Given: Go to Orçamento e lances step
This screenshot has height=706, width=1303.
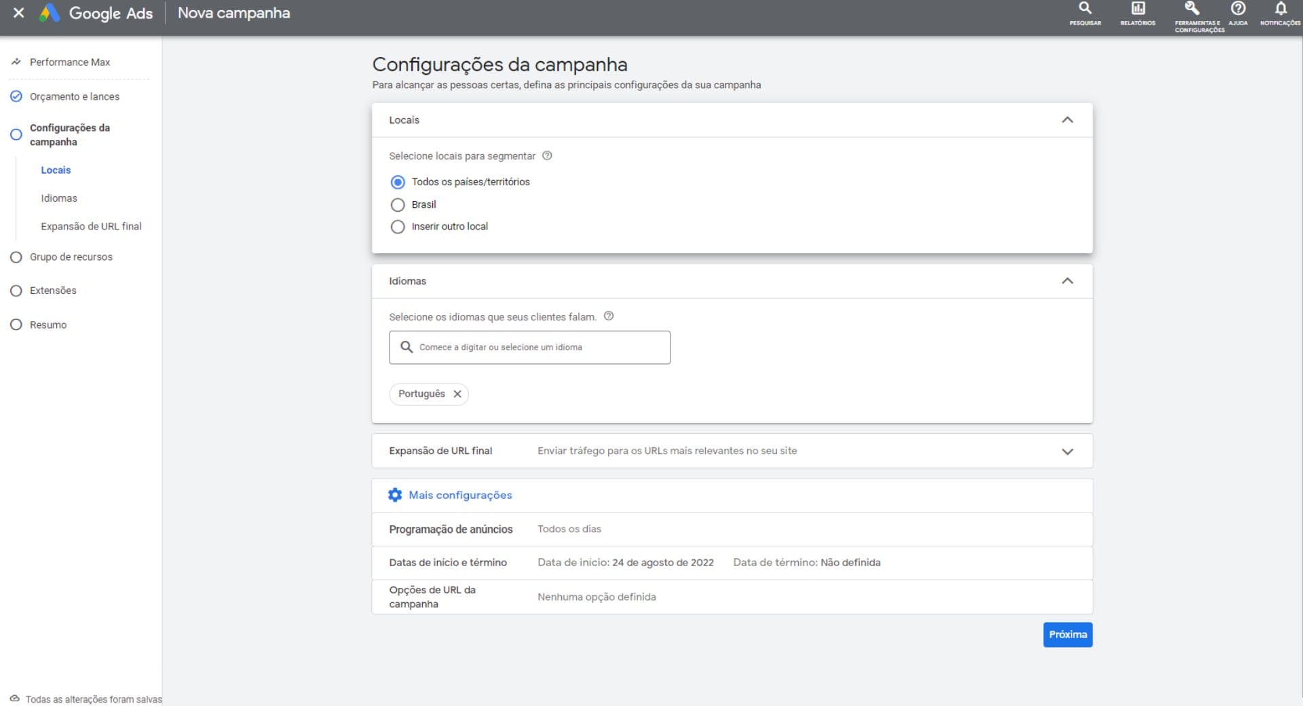Looking at the screenshot, I should (74, 96).
